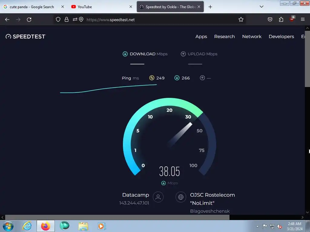Show hidden tray icons arrow
The width and height of the screenshot is (310, 232).
tap(257, 226)
